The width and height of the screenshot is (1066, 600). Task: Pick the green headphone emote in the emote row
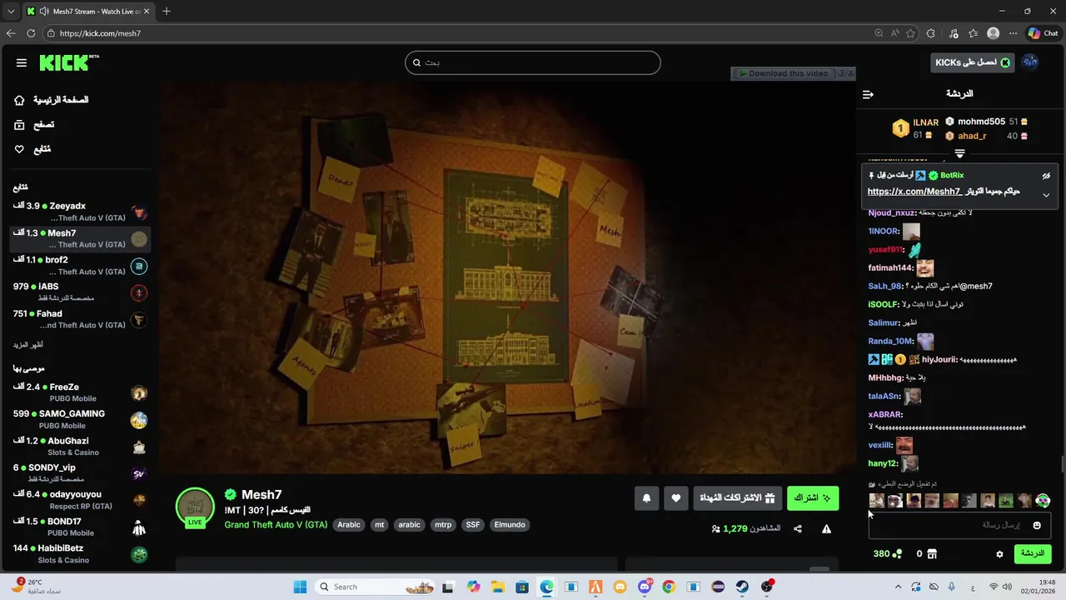pos(1043,501)
